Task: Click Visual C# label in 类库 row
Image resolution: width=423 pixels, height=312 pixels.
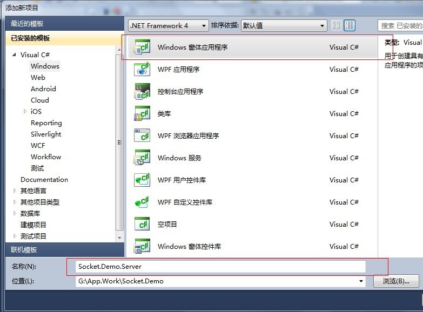Action: tap(344, 113)
